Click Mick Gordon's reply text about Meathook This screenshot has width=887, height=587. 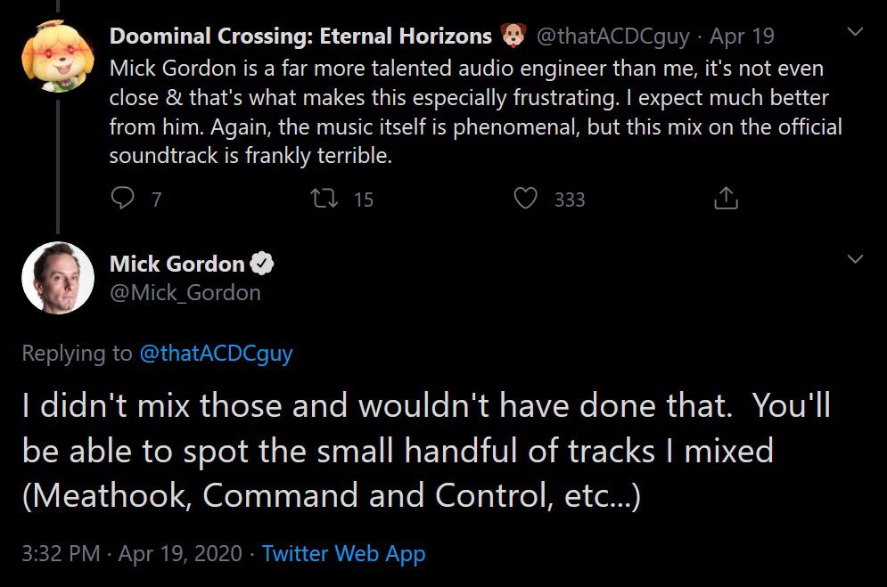click(426, 451)
